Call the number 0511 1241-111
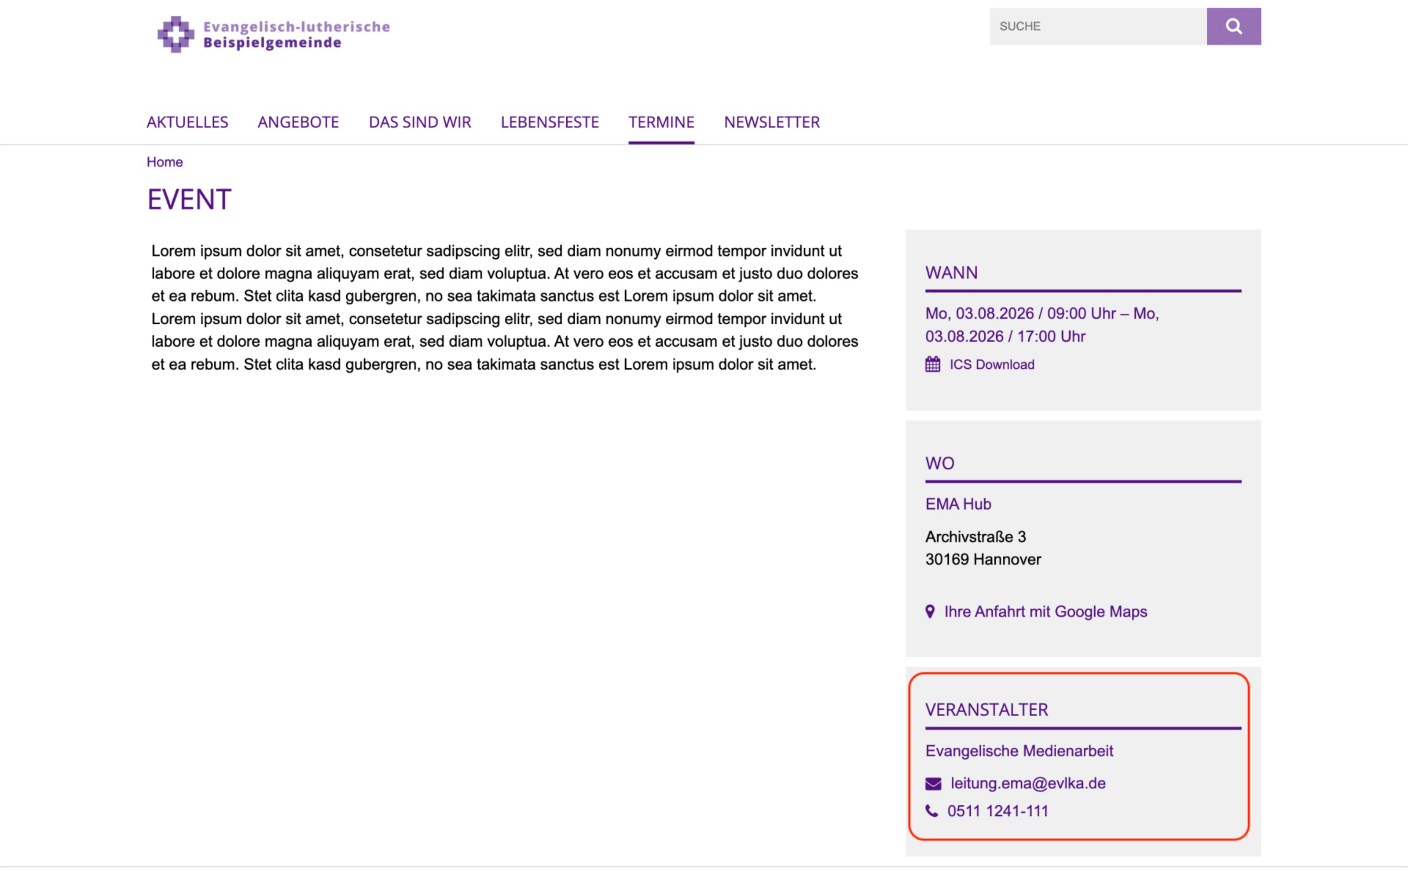 (998, 811)
